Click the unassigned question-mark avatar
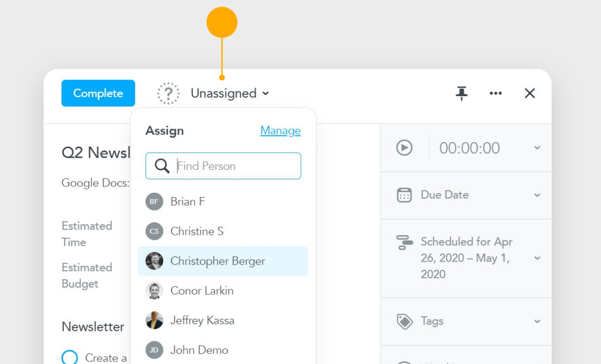Screen dimensions: 601x364 (168, 93)
